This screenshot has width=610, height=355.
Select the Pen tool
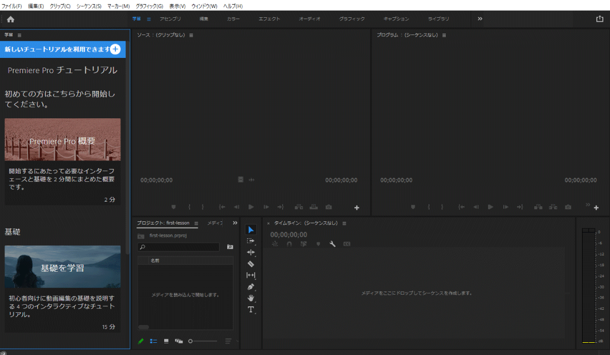click(x=251, y=286)
